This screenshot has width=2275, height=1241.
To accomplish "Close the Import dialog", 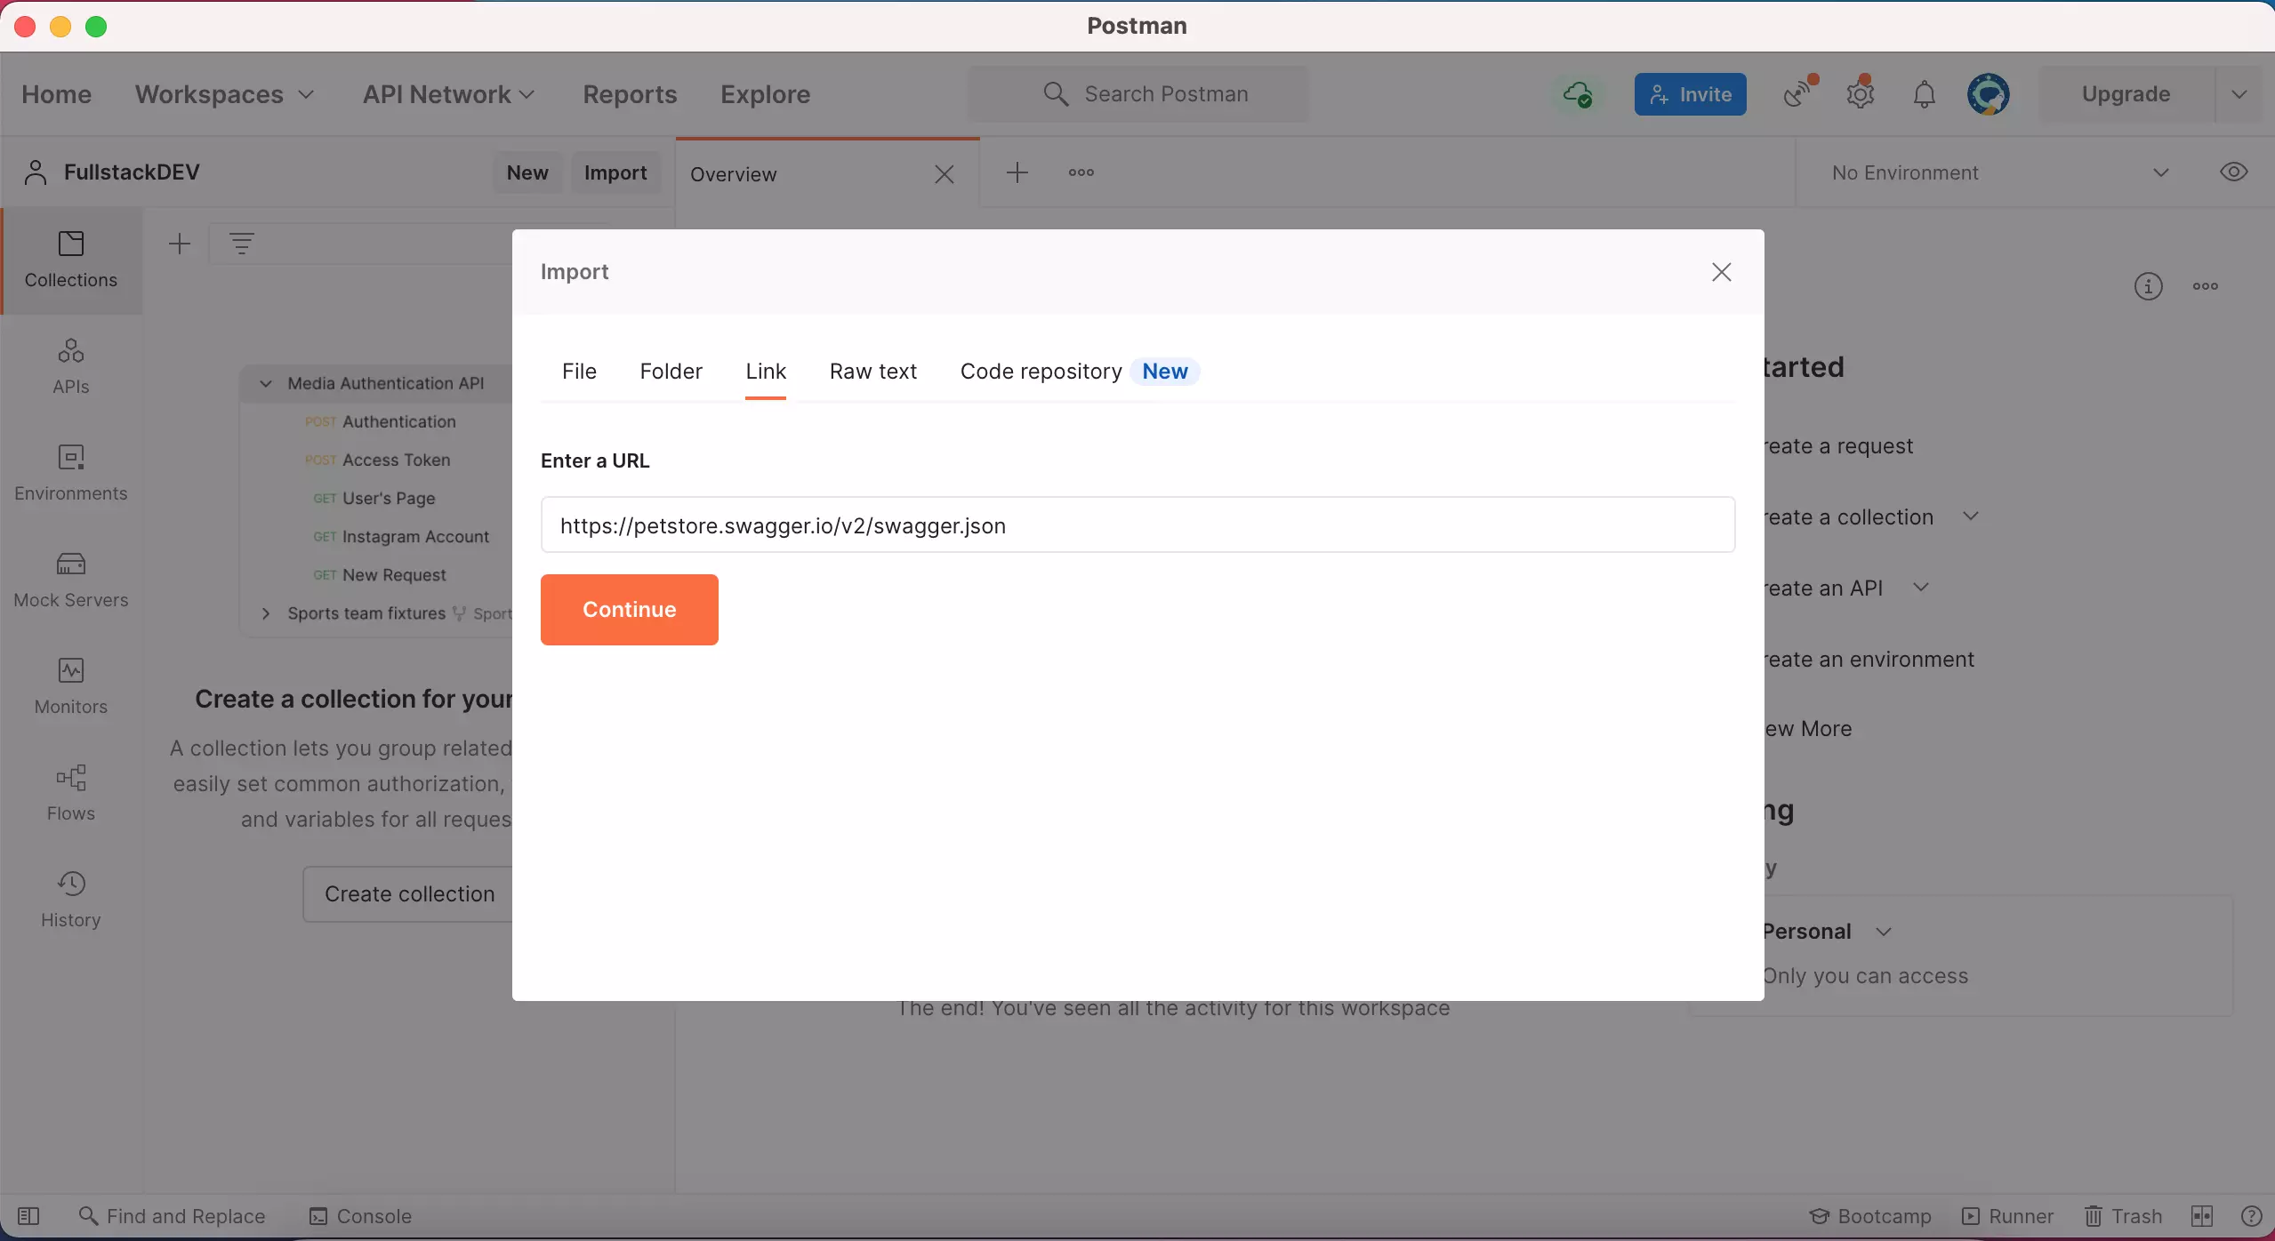I will click(x=1722, y=272).
